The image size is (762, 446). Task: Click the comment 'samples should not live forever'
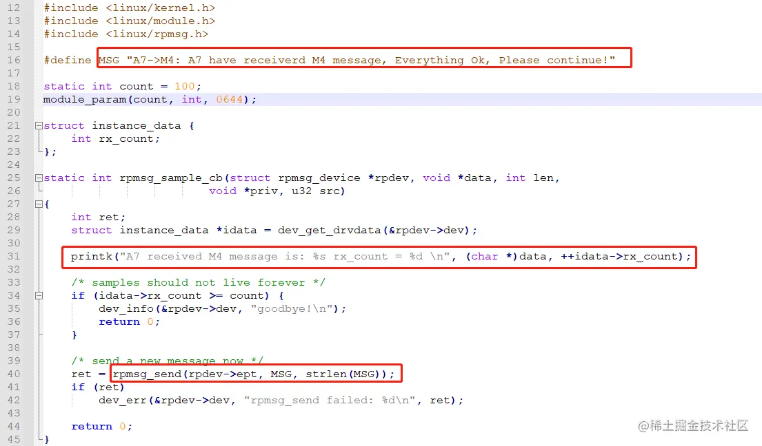(199, 283)
